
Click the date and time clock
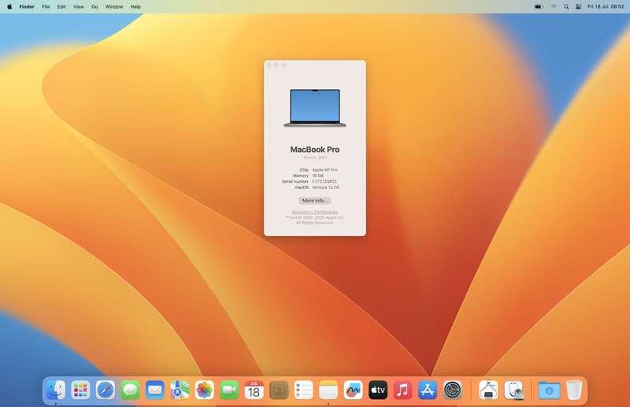[x=606, y=7]
